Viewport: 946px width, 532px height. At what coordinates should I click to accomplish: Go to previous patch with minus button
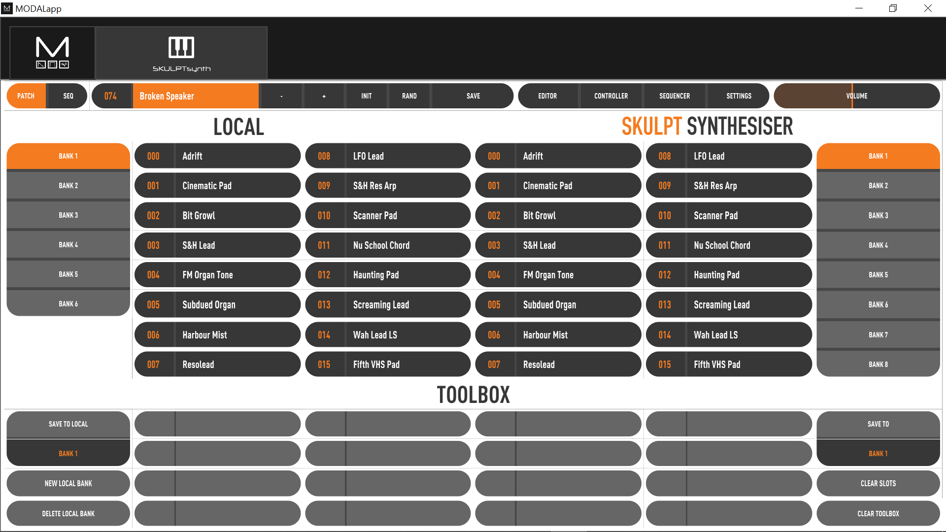coord(281,96)
